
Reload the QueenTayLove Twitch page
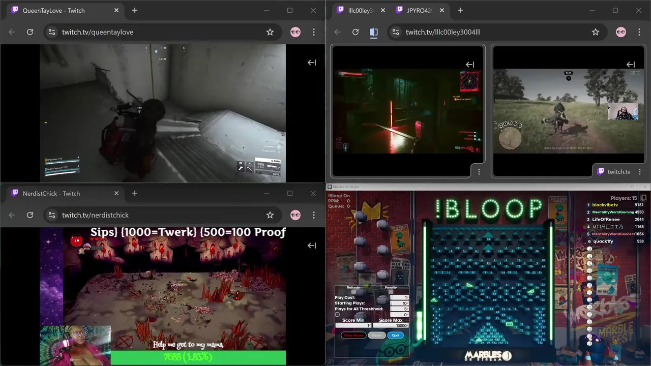[30, 32]
